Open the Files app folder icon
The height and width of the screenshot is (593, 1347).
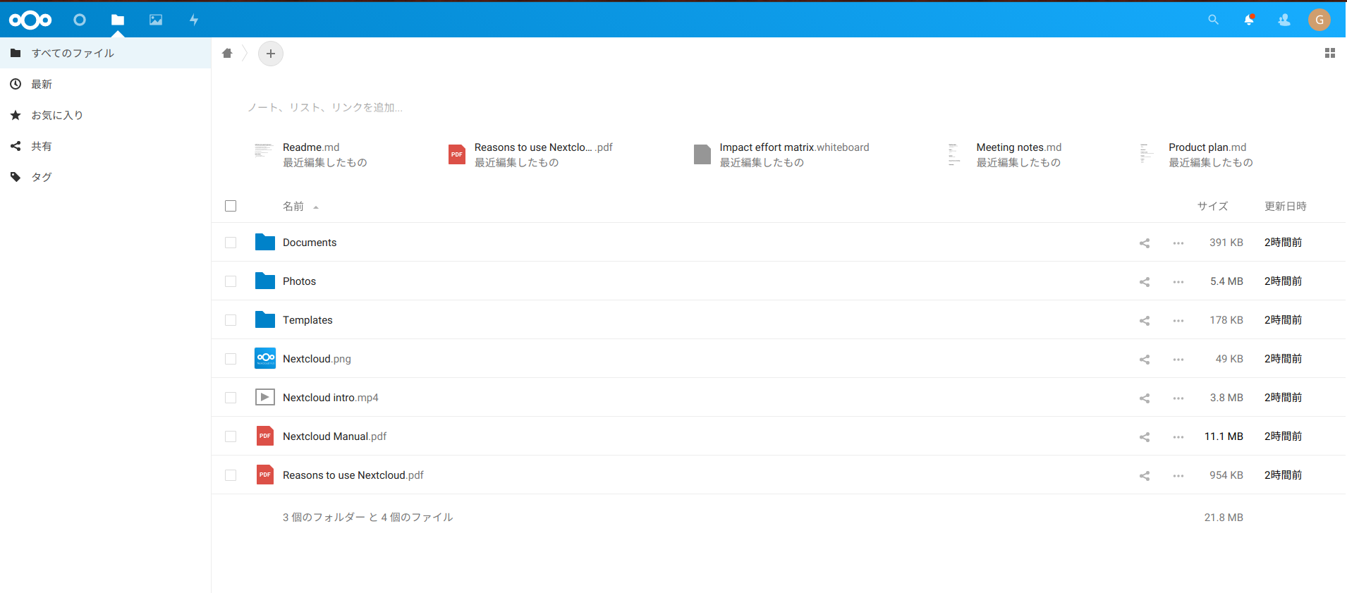[x=118, y=20]
